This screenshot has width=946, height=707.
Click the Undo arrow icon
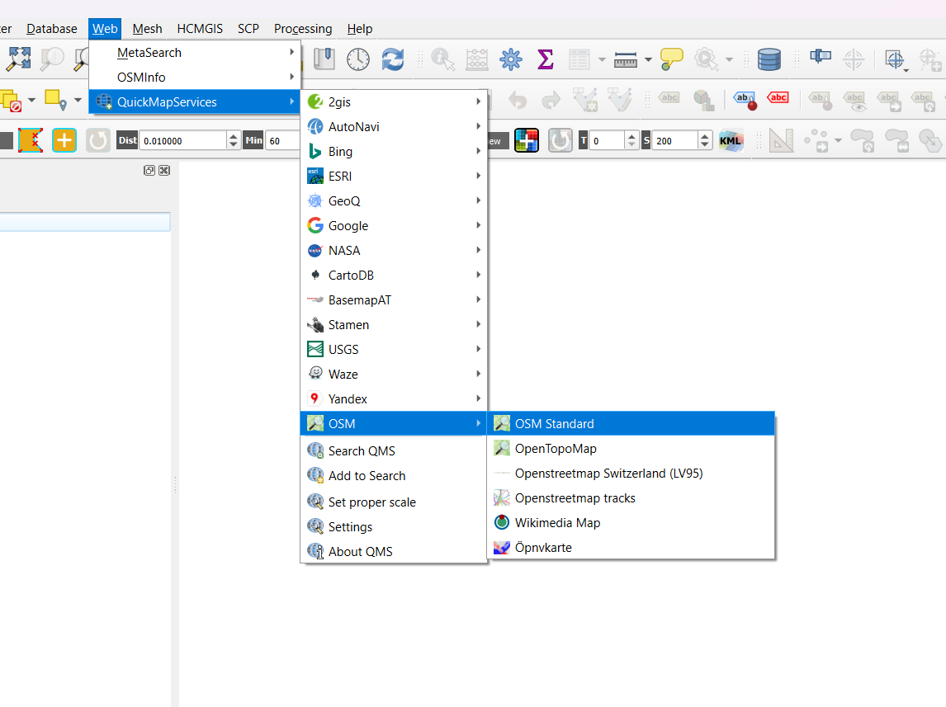click(517, 100)
